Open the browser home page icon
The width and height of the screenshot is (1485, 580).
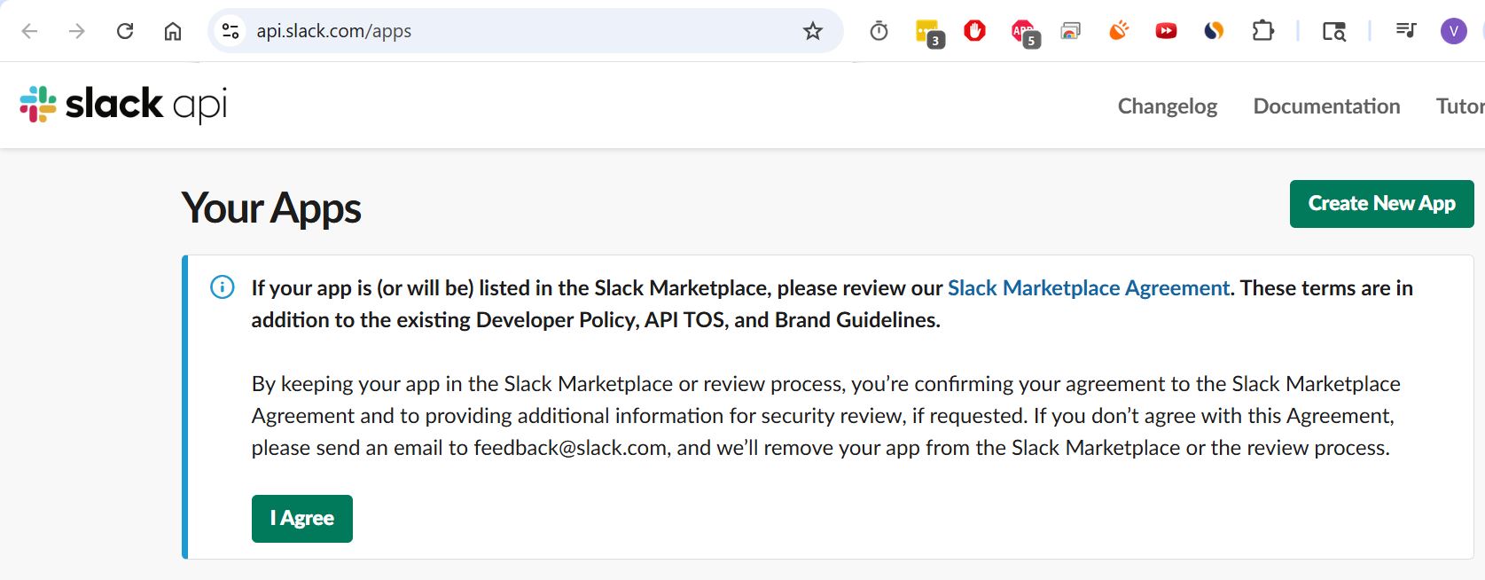[x=173, y=31]
